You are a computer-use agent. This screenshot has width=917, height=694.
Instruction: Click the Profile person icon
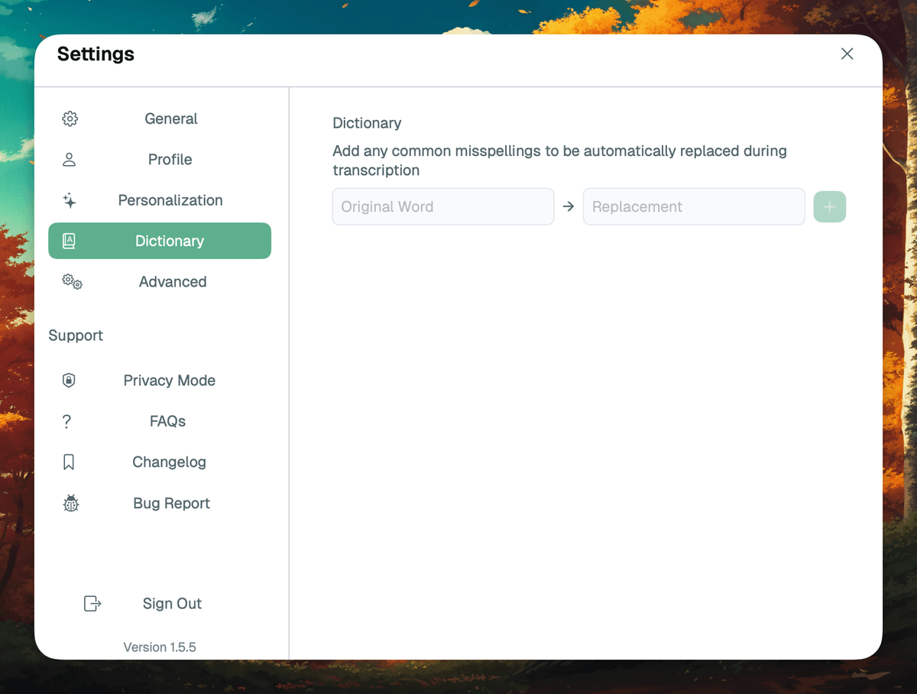pos(69,160)
